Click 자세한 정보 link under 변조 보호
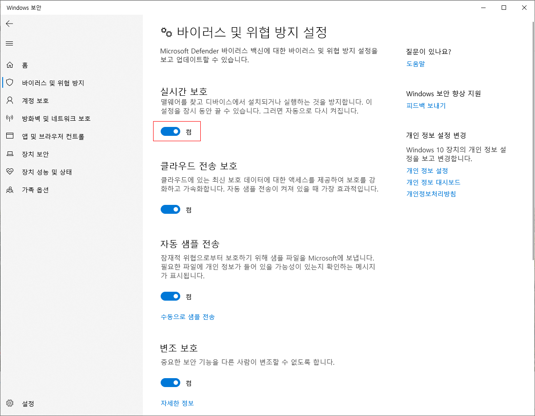 (177, 403)
